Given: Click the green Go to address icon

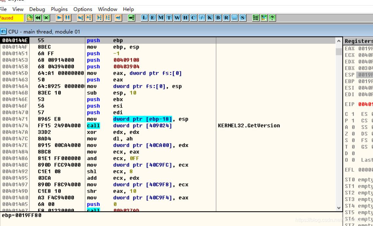Looking at the screenshot, I should (x=132, y=18).
